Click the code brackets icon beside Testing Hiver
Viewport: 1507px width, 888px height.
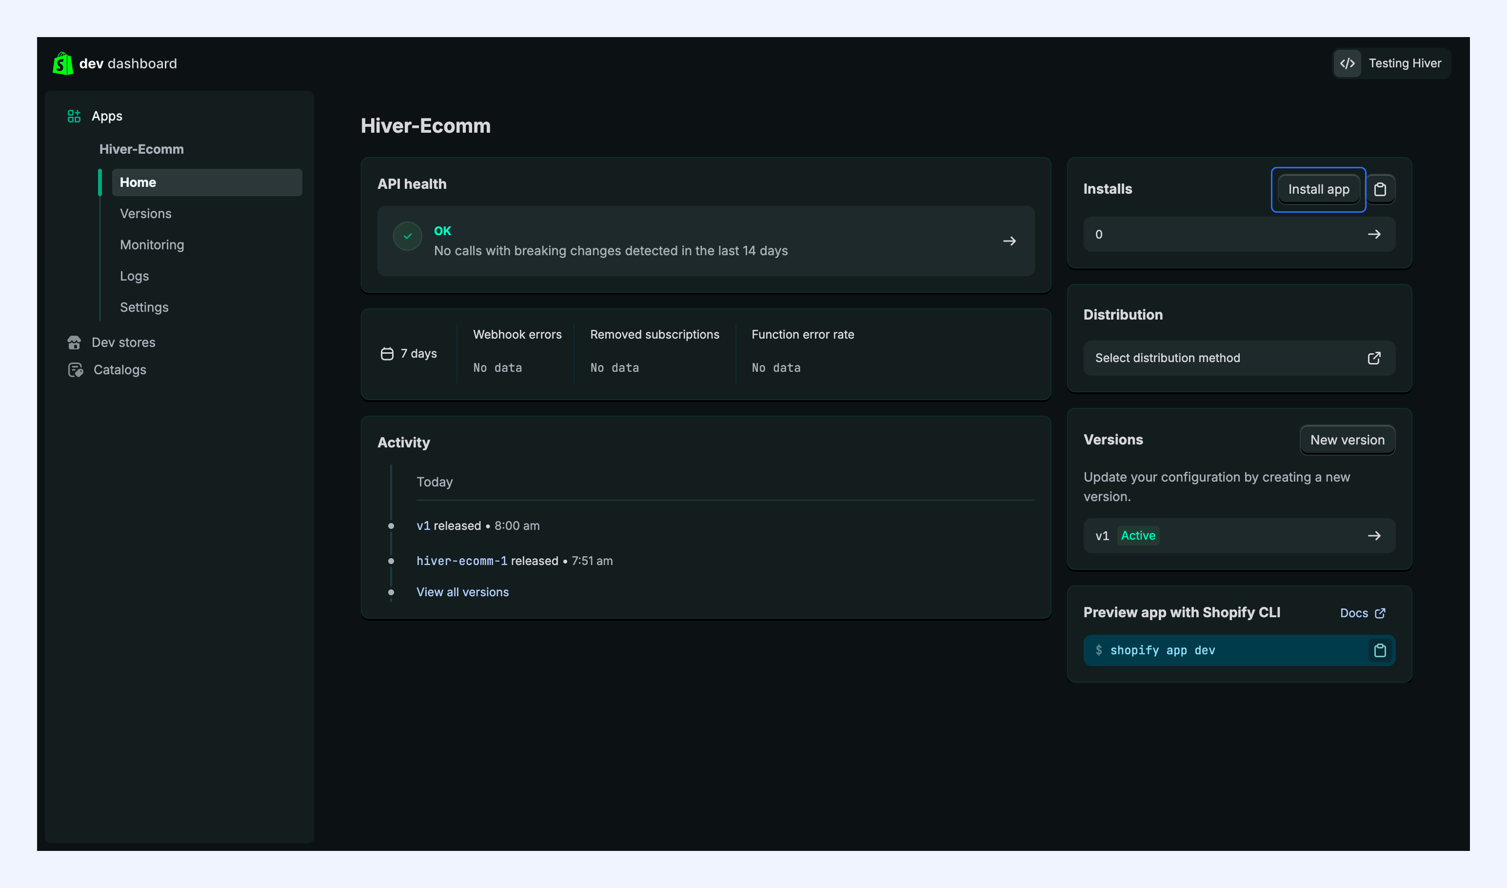[1348, 63]
